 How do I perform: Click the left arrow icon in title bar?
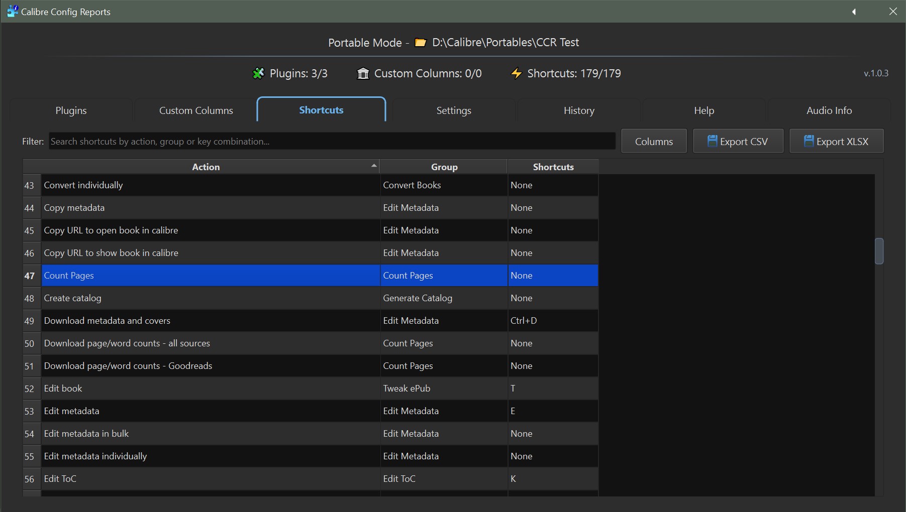(854, 12)
